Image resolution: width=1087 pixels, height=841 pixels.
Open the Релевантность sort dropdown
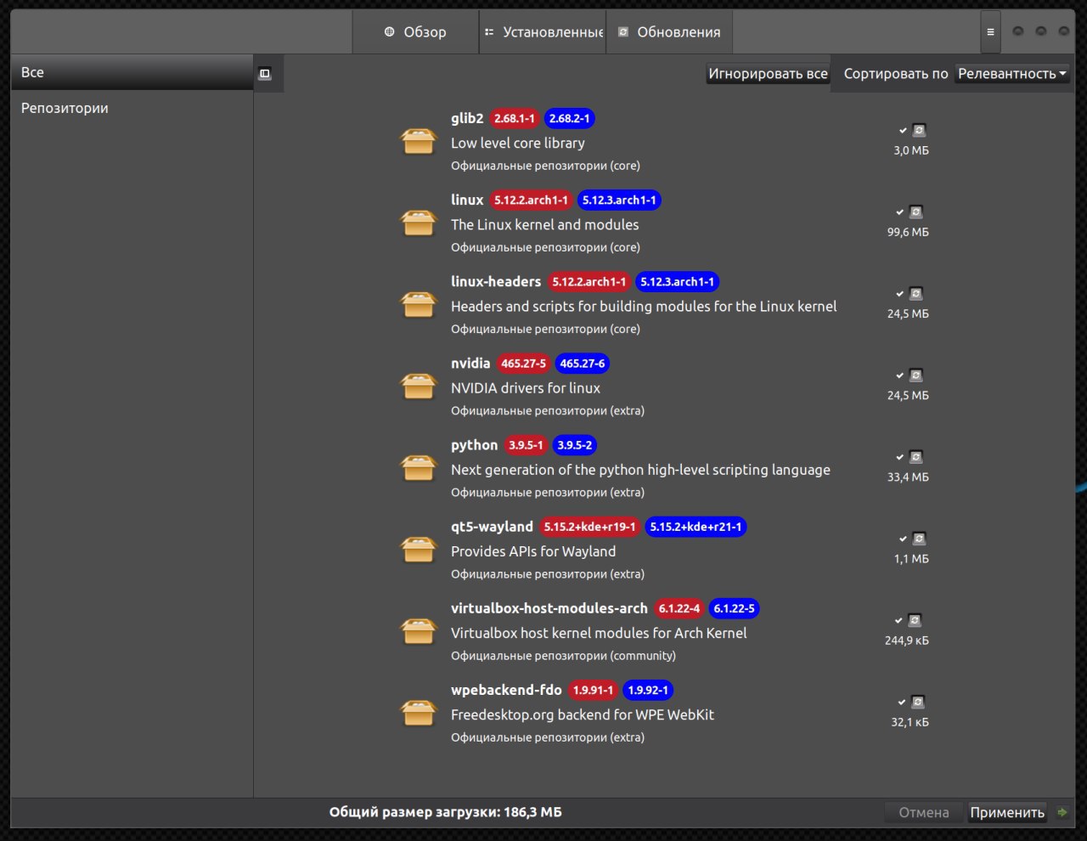pos(1011,74)
